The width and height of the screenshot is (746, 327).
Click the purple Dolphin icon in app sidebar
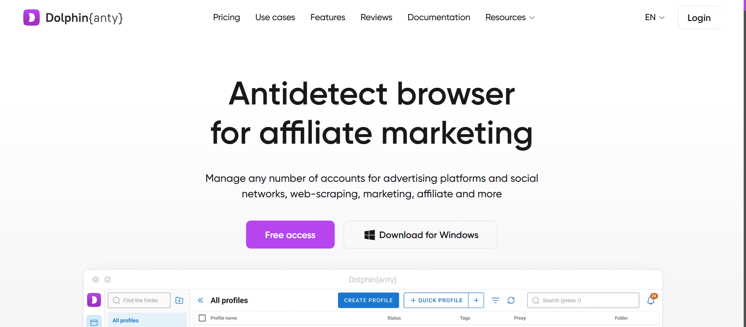94,300
